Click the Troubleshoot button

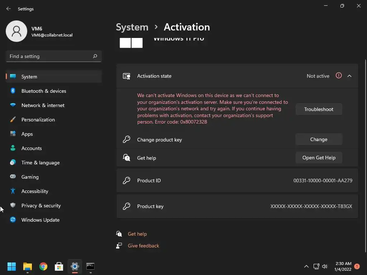(319, 109)
